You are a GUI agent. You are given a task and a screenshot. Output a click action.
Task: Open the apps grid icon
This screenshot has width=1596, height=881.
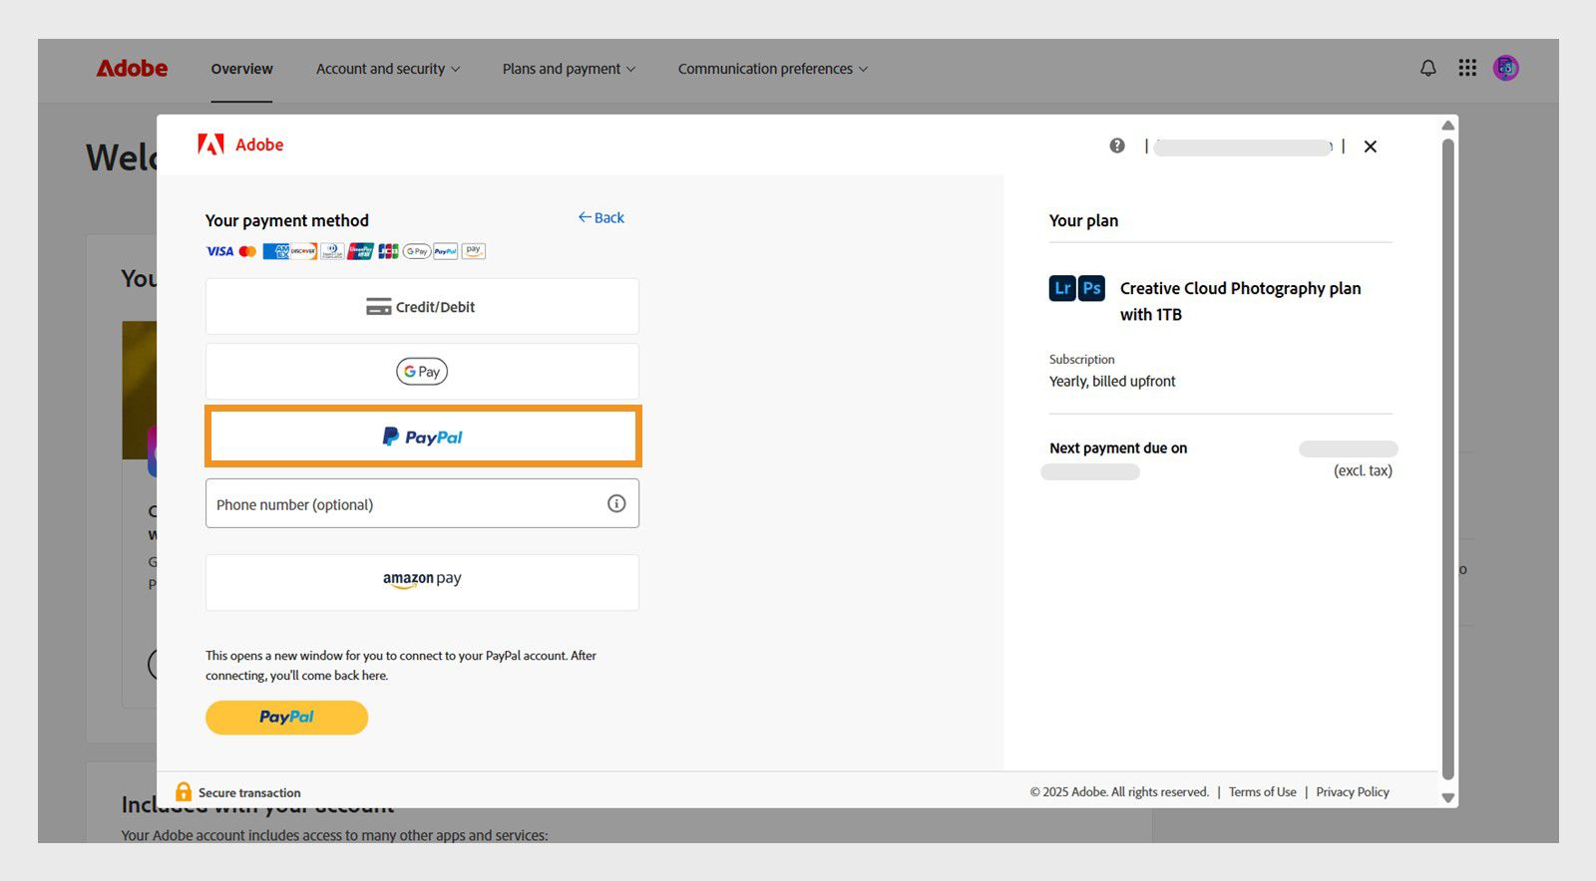(x=1467, y=68)
